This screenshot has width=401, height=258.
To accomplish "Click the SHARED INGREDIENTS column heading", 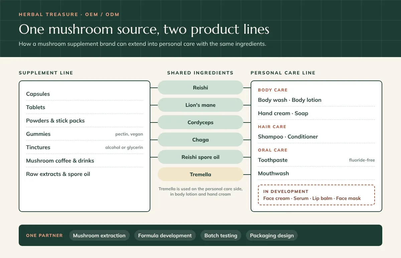I will [200, 73].
